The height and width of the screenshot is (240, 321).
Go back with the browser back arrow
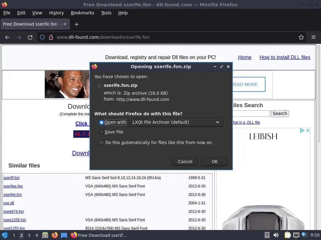(x=8, y=37)
